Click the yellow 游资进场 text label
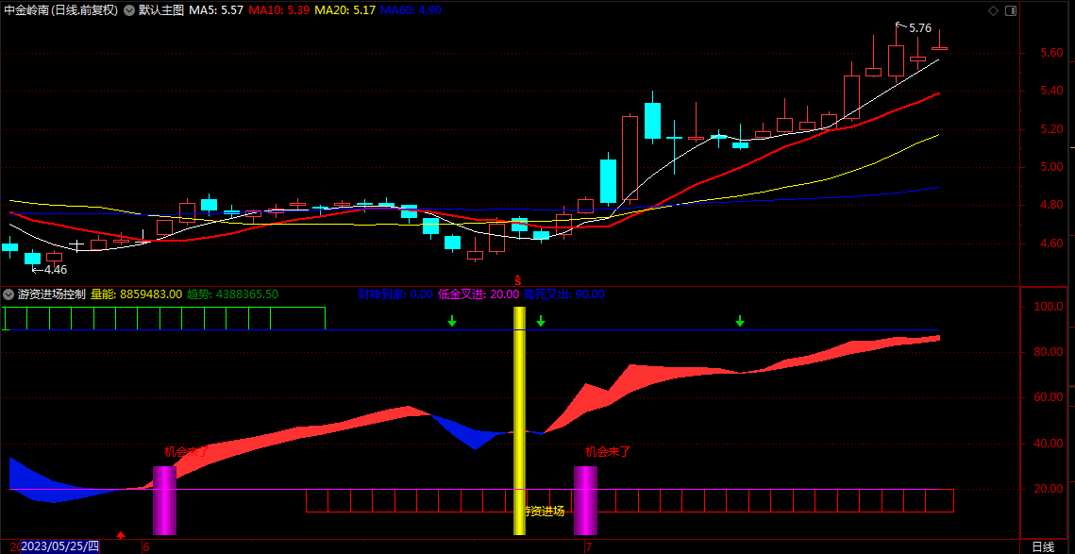Viewport: 1075px width, 554px height. (x=545, y=511)
